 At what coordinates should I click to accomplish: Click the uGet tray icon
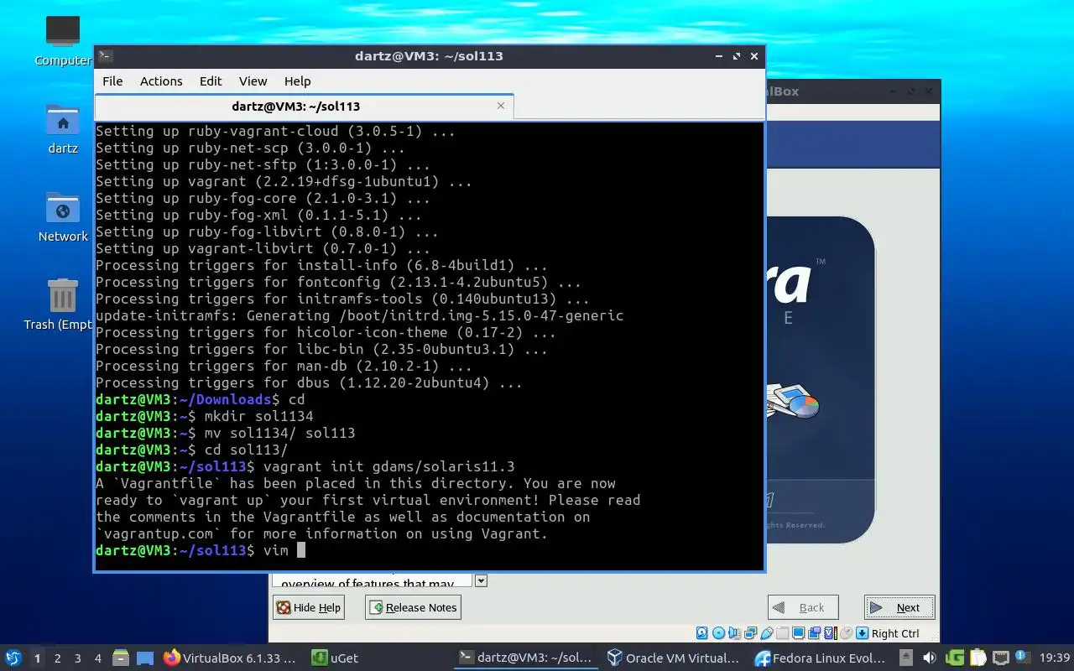click(955, 658)
